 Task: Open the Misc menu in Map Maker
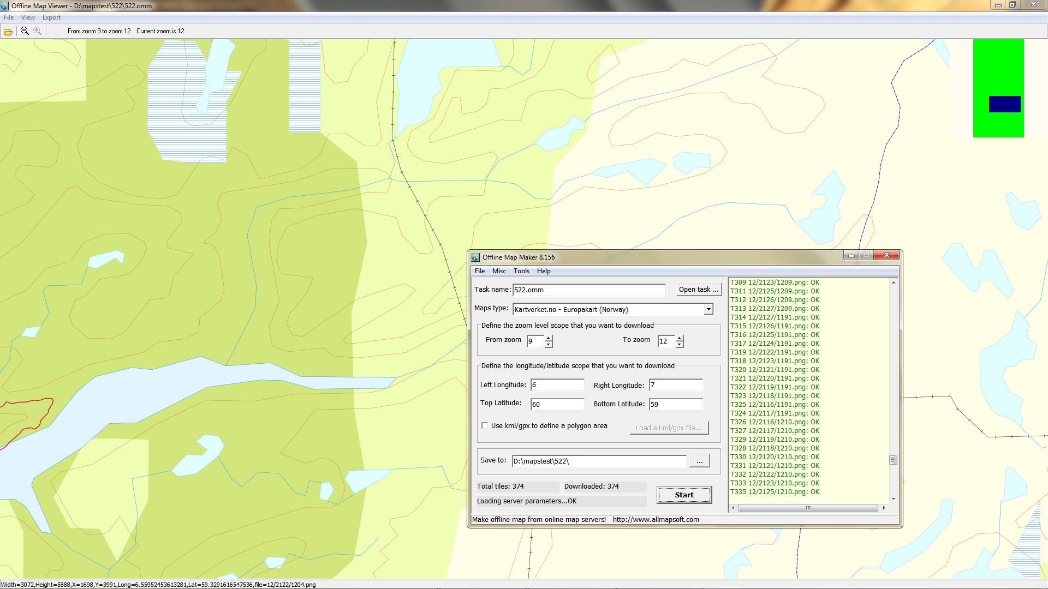click(499, 271)
